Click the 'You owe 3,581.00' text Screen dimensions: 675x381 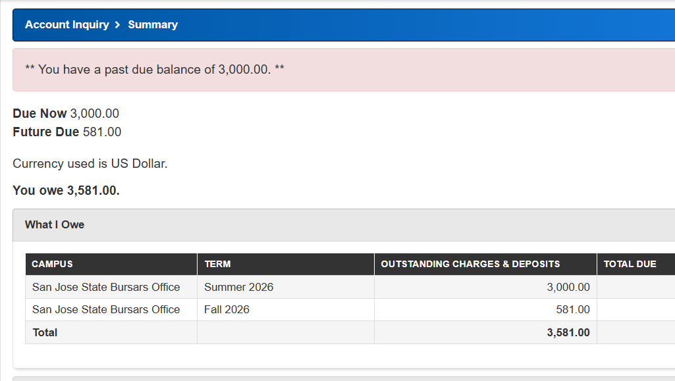coord(66,191)
